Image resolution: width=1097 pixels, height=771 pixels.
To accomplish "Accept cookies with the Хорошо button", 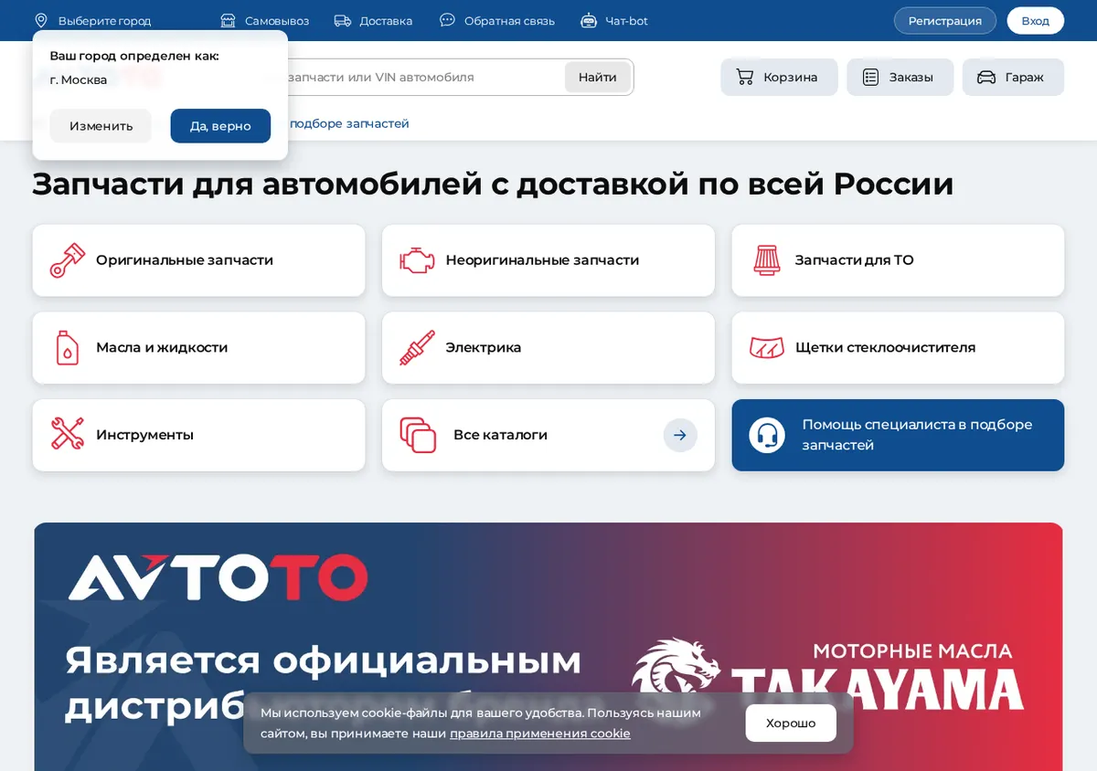I will 791,723.
